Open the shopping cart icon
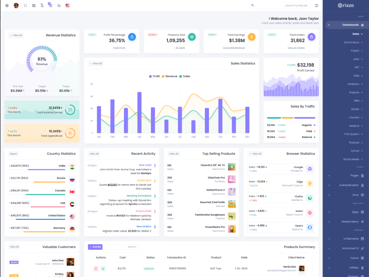369x277 pixels. 50,6
